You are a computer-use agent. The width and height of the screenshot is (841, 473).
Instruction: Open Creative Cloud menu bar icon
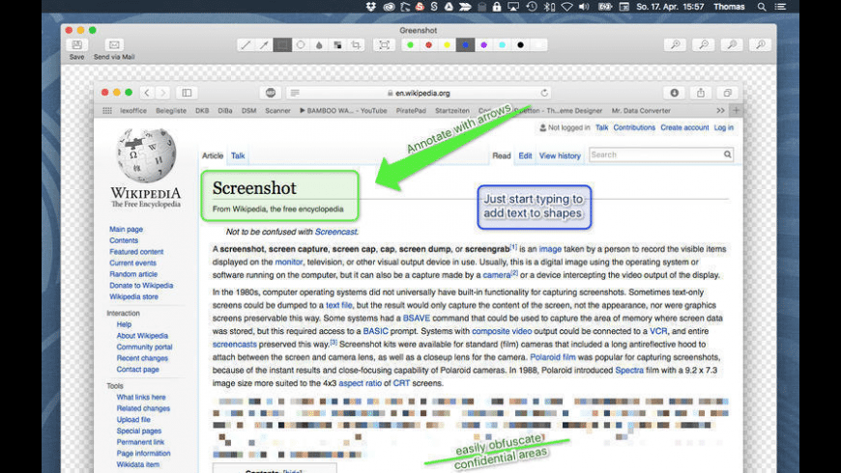click(389, 7)
